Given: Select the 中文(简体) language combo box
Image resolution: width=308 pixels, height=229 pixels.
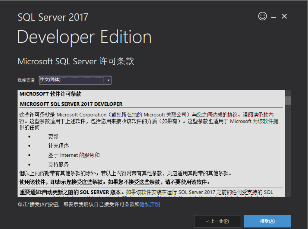Looking at the screenshot, I should coord(73,80).
